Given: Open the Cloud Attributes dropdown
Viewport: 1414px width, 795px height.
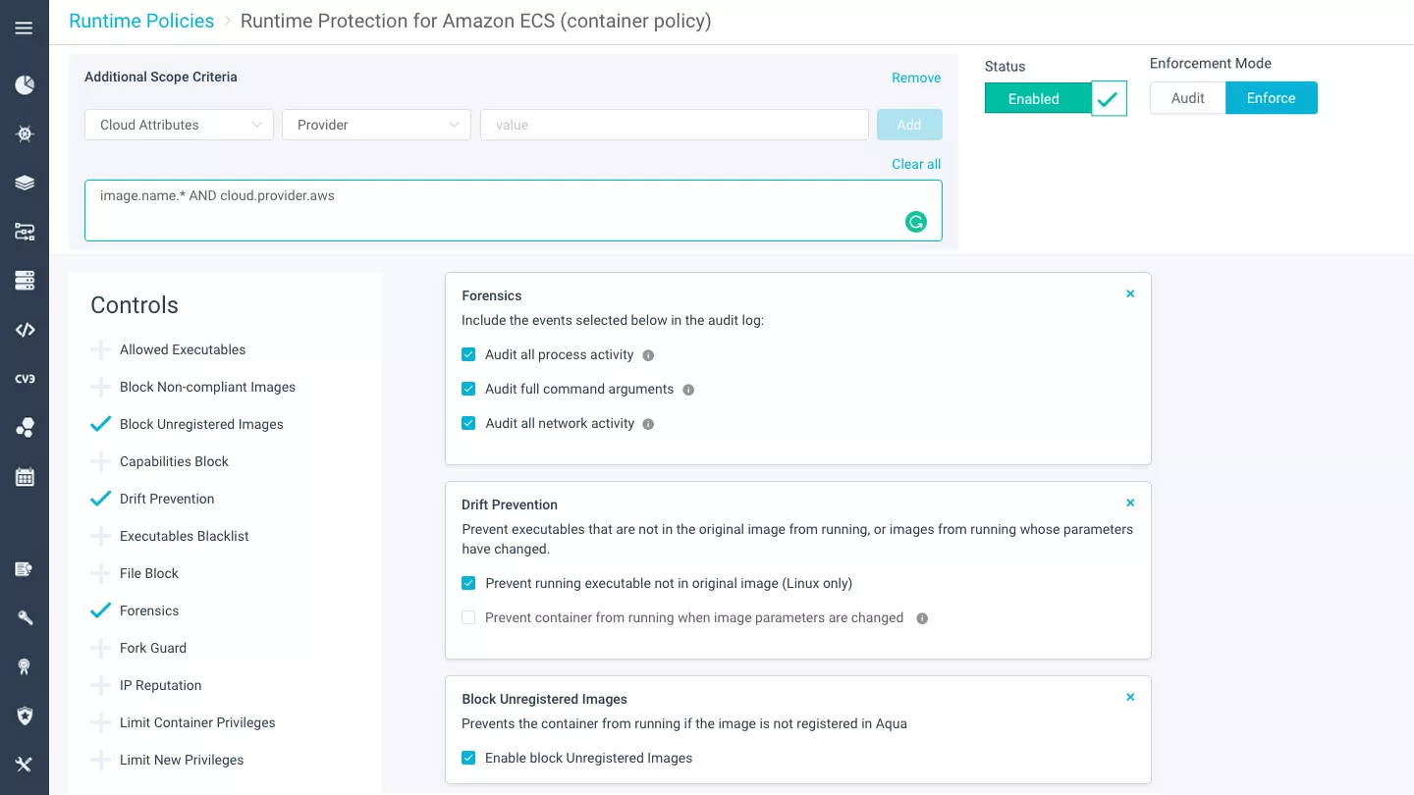Looking at the screenshot, I should click(x=179, y=125).
